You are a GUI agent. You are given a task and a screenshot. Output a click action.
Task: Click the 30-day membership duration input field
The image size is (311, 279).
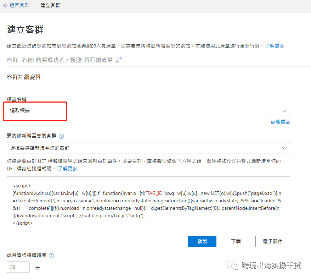[18, 267]
